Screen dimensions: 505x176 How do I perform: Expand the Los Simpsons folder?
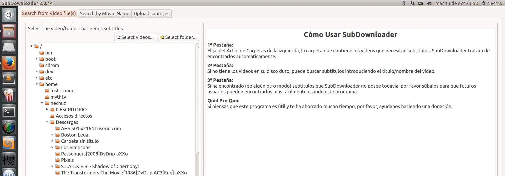tap(52, 147)
